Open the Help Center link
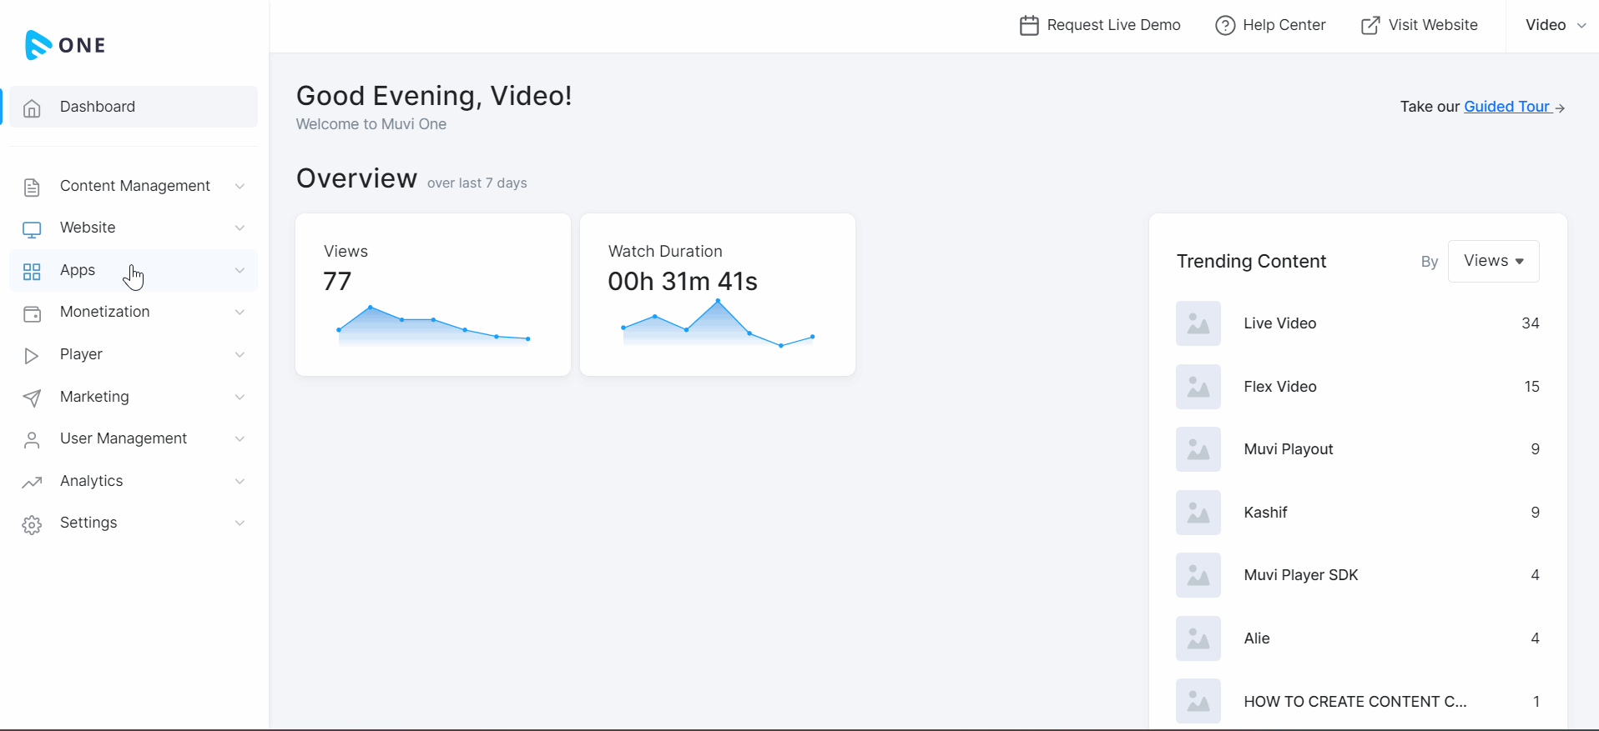Image resolution: width=1599 pixels, height=731 pixels. point(1270,25)
